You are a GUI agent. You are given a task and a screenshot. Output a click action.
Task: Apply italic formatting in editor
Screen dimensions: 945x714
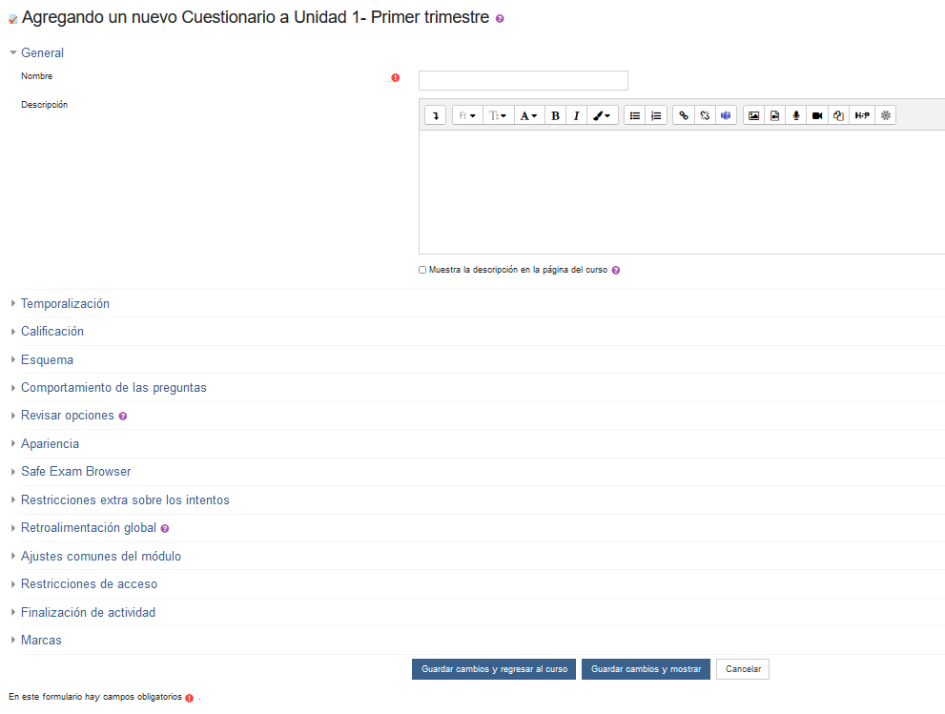pos(576,115)
